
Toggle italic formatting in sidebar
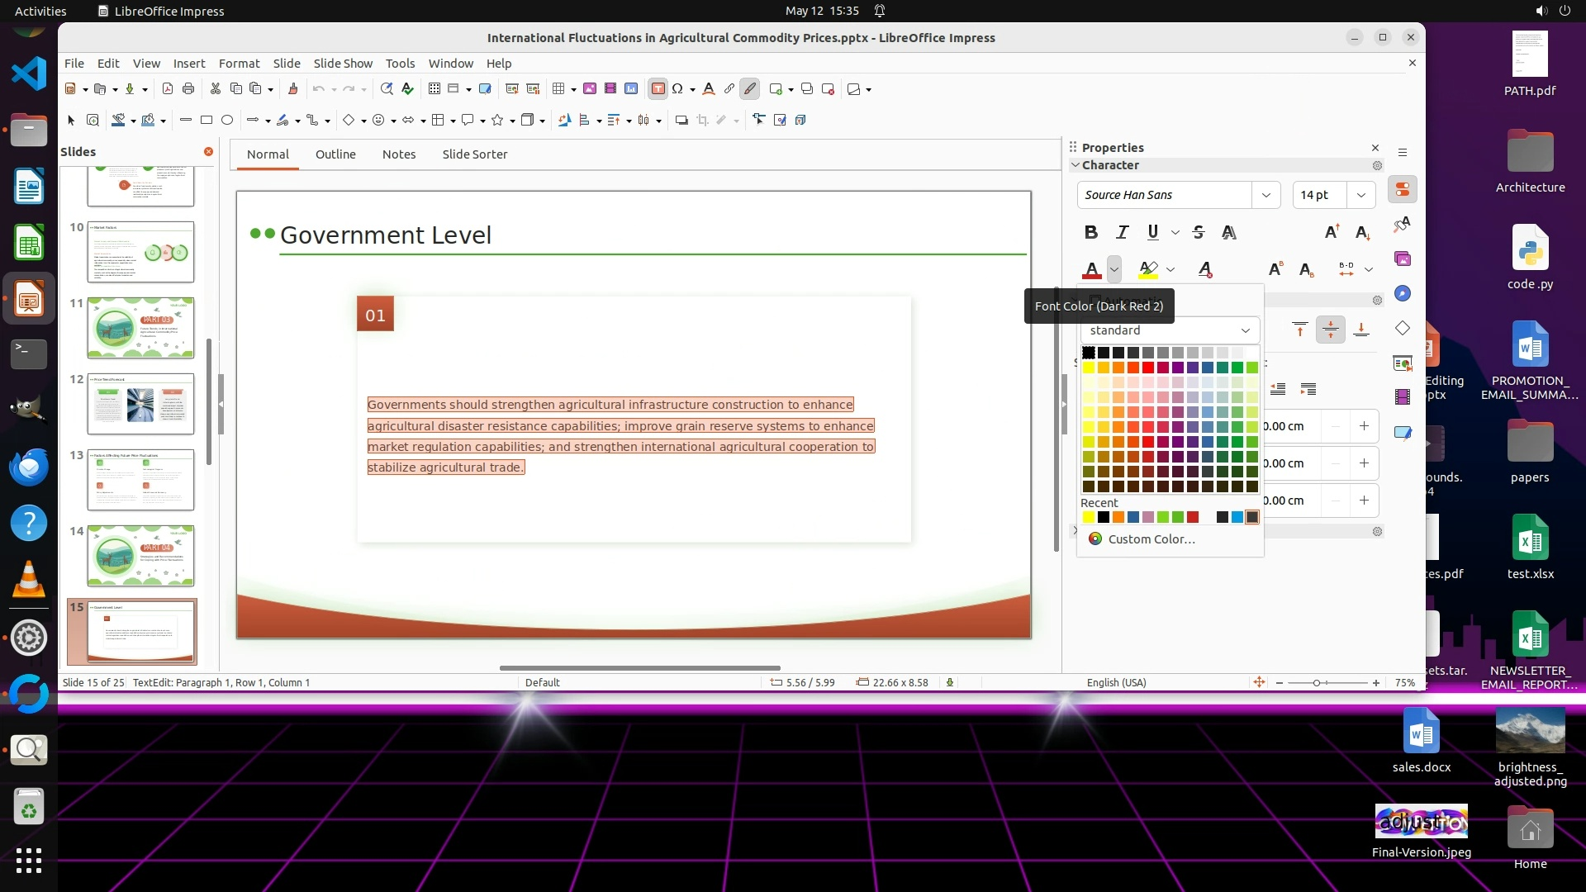pyautogui.click(x=1122, y=232)
